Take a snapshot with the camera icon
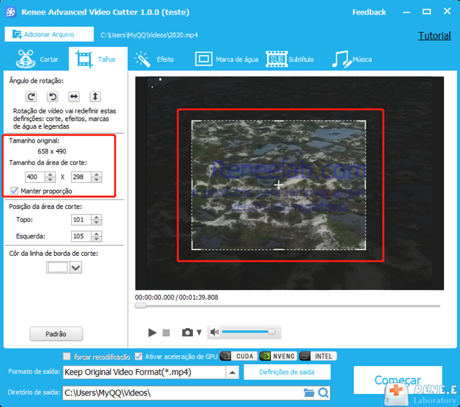The height and width of the screenshot is (407, 460). [187, 332]
